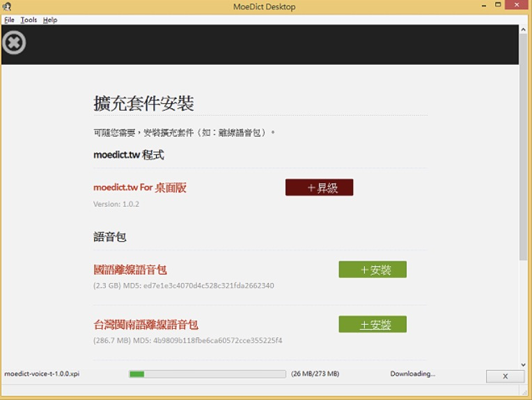Click the moedict.tw 程式 section heading

129,155
